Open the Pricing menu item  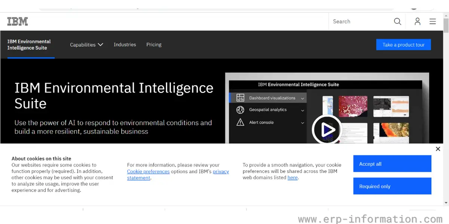154,44
